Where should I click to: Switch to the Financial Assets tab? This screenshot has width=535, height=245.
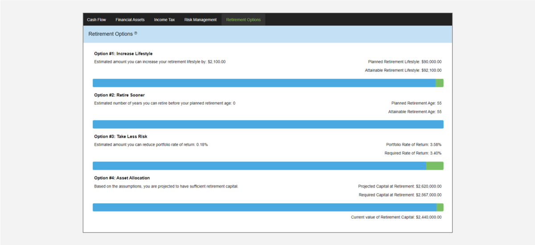click(130, 20)
